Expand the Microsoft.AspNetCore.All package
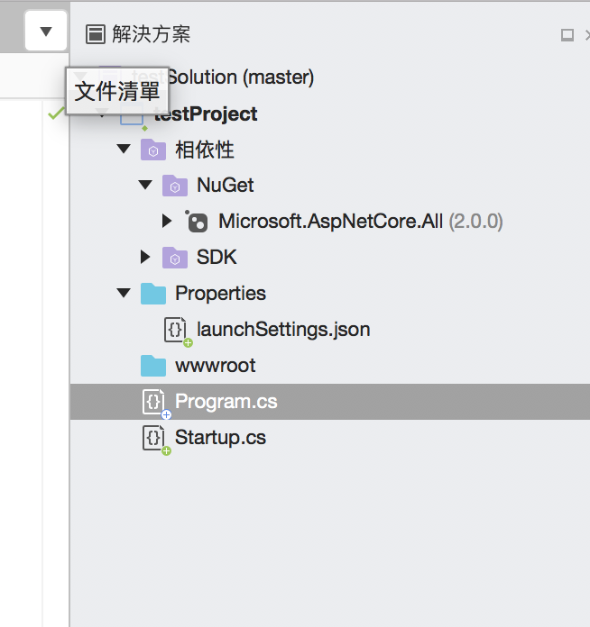This screenshot has width=590, height=627. 167,221
